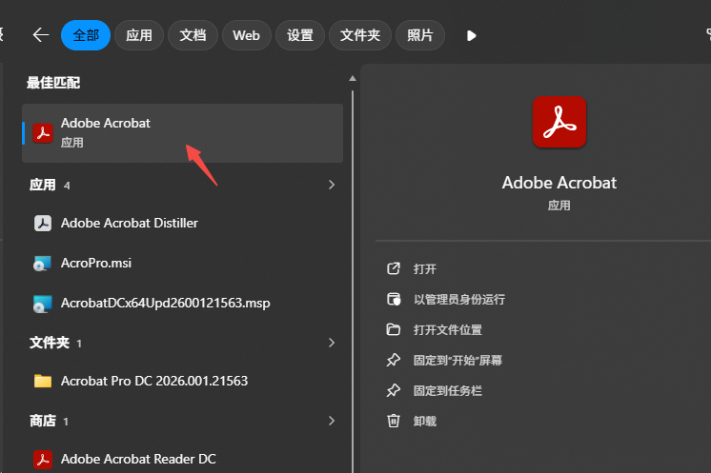Click the Adobe Acrobat Distiller icon

coord(43,223)
